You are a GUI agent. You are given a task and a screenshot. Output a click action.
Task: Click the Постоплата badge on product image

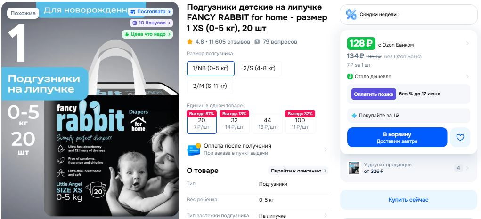151,12
